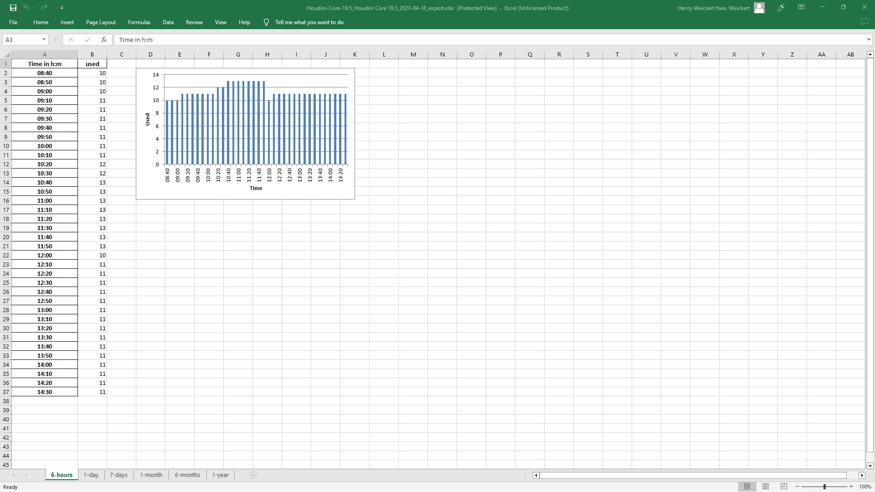
Task: Expand the formula bar with chevron
Action: pyautogui.click(x=869, y=40)
